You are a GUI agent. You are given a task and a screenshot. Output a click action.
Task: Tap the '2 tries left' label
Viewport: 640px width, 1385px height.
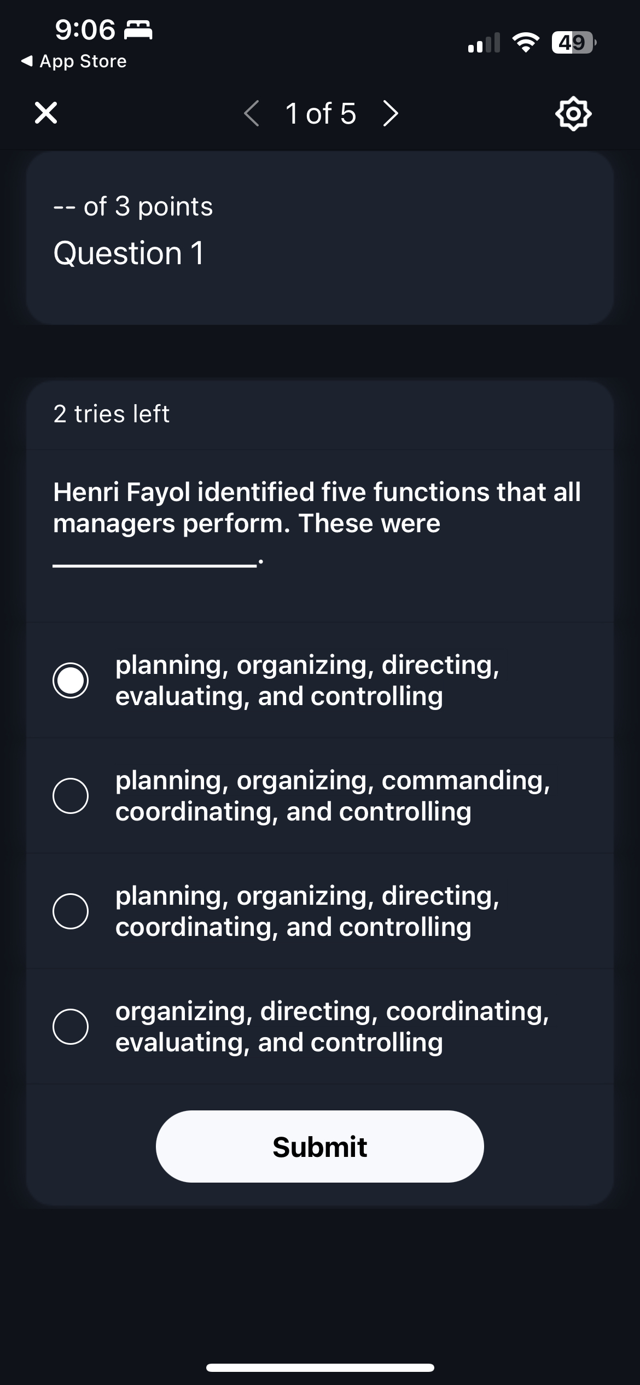coord(112,414)
